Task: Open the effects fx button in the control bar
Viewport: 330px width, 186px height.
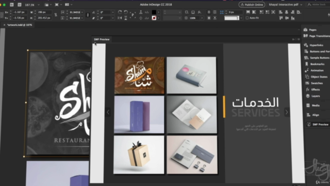Action: point(200,12)
